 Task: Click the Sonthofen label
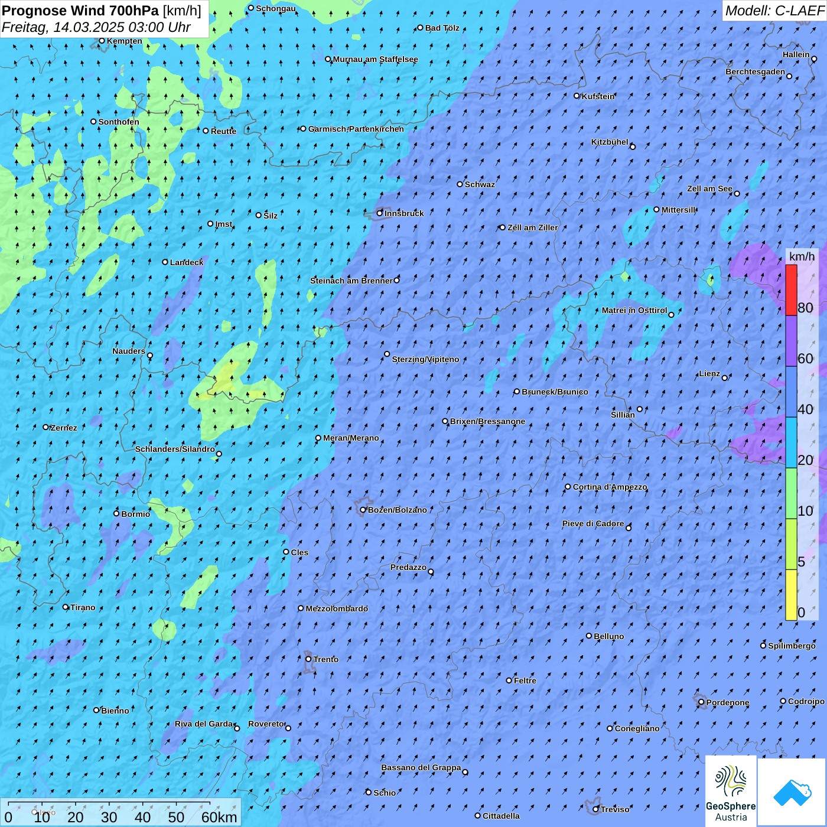(x=119, y=122)
